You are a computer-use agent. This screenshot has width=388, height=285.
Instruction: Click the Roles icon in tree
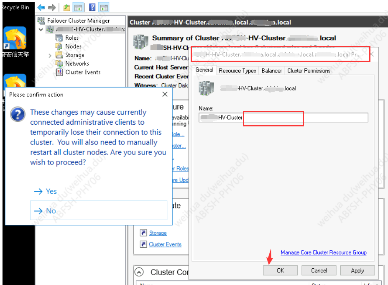pyautogui.click(x=59, y=38)
